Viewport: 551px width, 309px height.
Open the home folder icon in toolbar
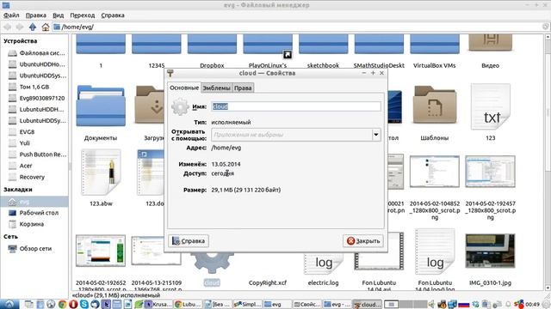[46, 27]
